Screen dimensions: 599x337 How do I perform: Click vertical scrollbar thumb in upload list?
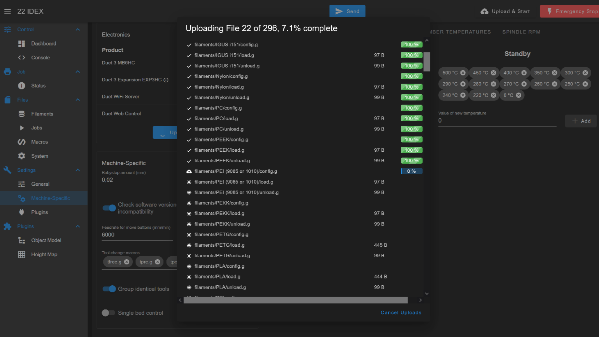click(x=427, y=62)
